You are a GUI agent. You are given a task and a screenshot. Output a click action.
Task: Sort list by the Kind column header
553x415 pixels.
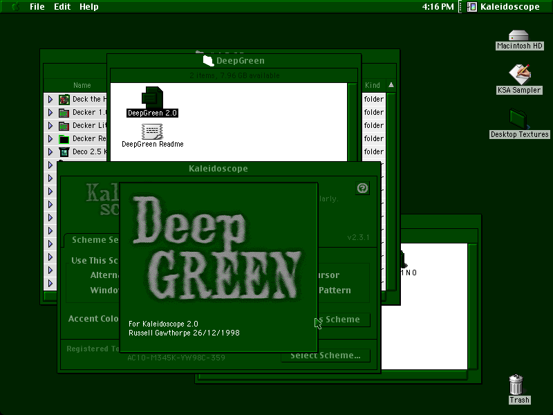click(x=373, y=85)
